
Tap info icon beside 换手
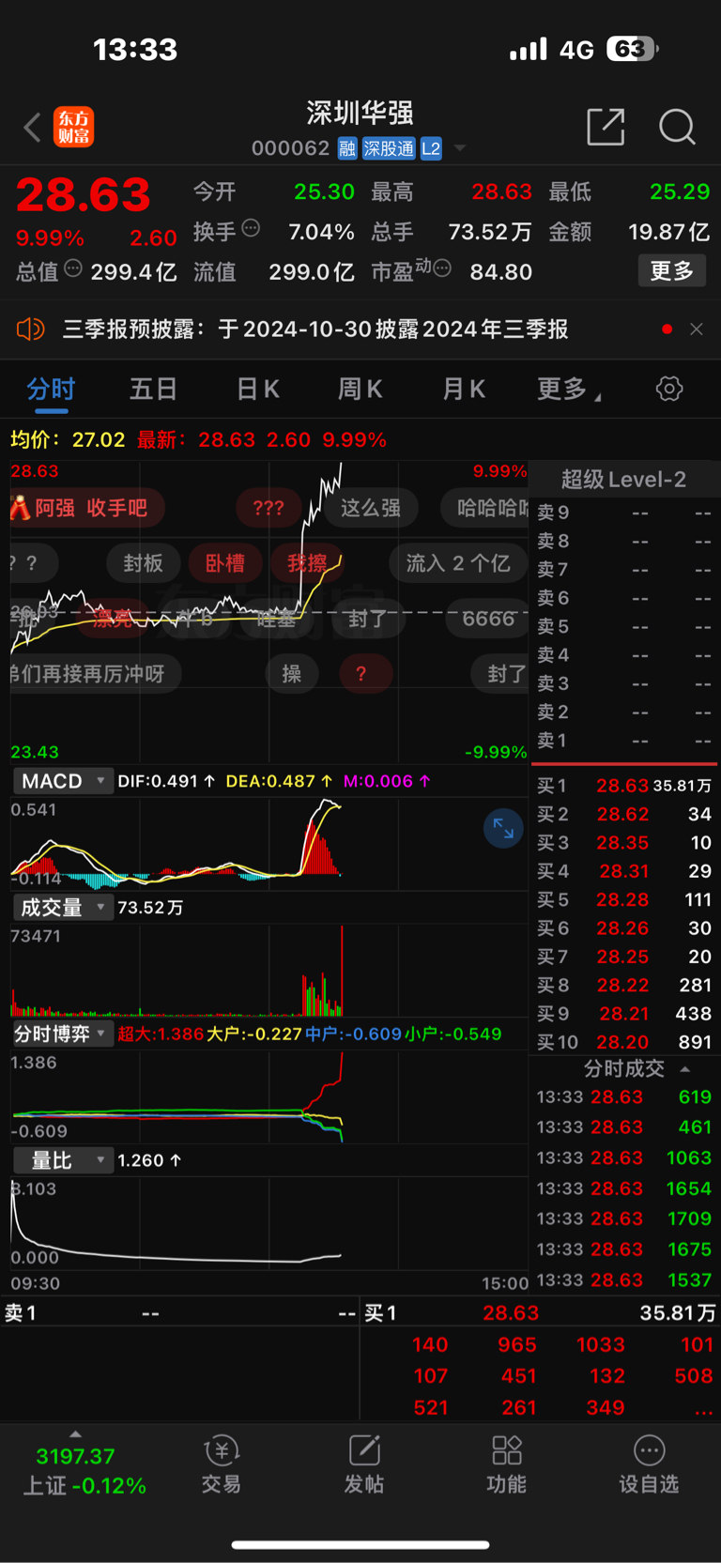[251, 227]
